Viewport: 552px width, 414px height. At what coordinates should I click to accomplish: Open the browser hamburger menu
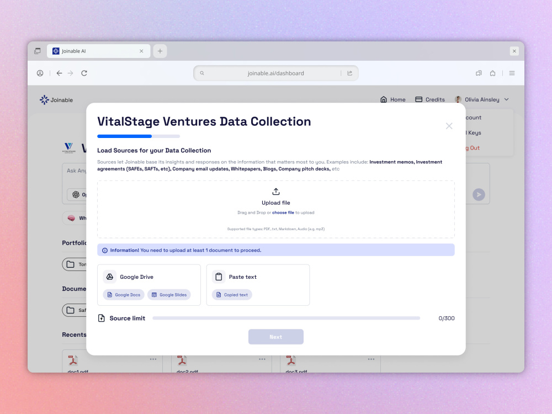pyautogui.click(x=512, y=73)
